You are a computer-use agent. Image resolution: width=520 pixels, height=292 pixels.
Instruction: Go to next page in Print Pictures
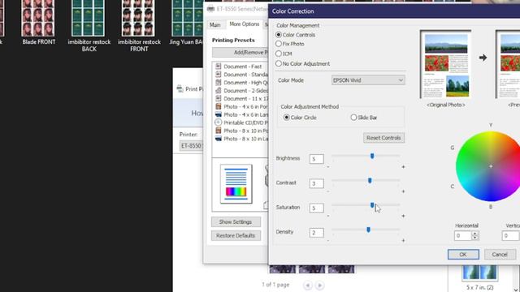tap(319, 285)
